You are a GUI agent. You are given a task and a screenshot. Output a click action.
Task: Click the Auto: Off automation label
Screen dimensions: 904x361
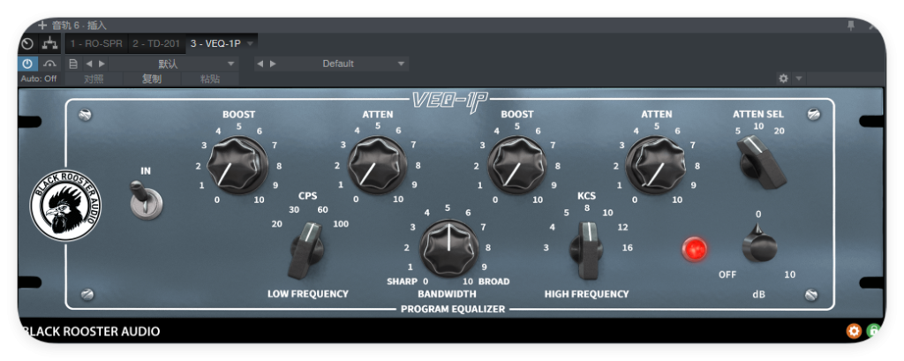tap(39, 79)
